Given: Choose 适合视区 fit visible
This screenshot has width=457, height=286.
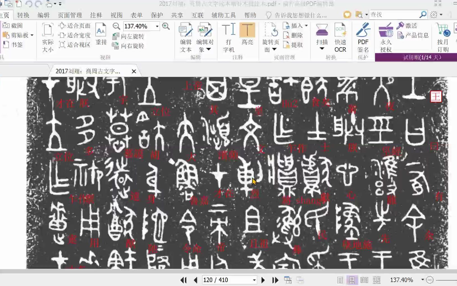Looking at the screenshot, I should coord(75,45).
